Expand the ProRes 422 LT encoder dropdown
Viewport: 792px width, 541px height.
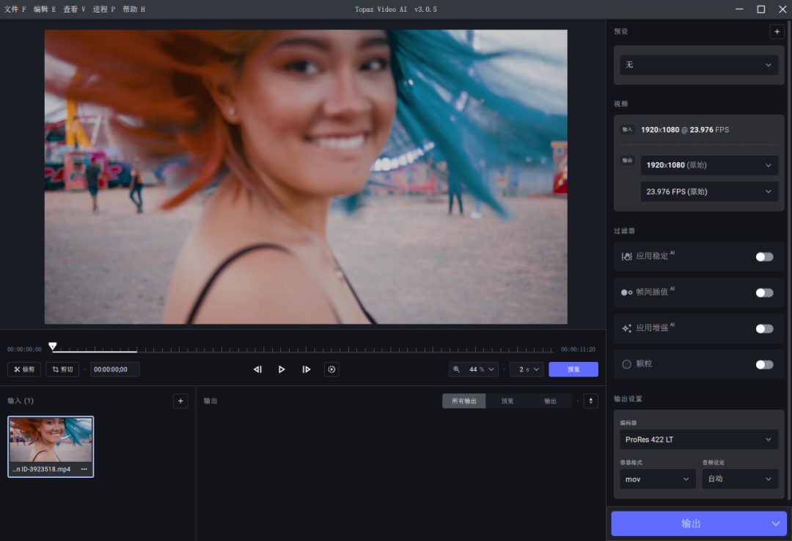tap(698, 440)
